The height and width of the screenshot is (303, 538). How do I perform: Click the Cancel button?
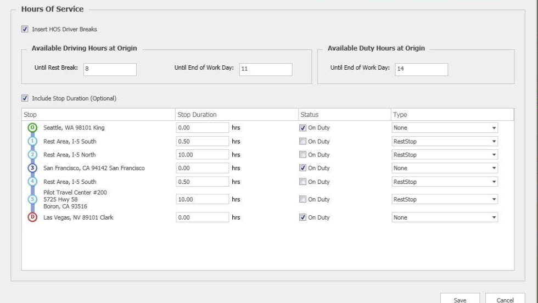[505, 300]
